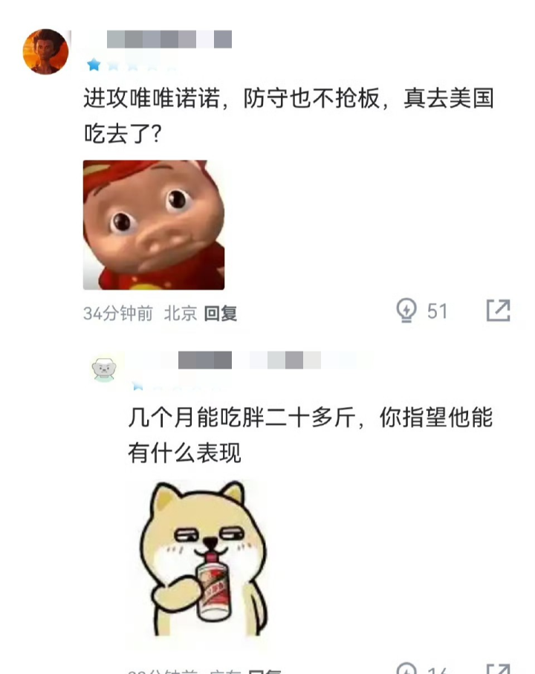Share the second comment via arrow icon

pyautogui.click(x=499, y=669)
